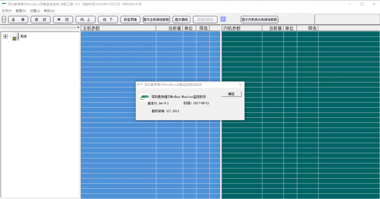Select the 系统 tree item
This screenshot has height=199, width=380.
point(23,36)
